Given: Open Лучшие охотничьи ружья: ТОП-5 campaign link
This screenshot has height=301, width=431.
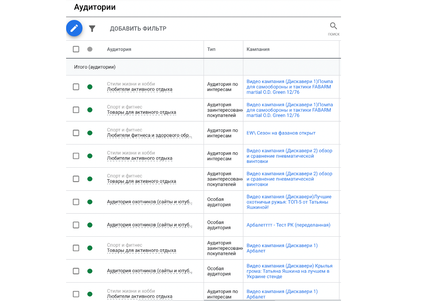Looking at the screenshot, I should pos(289,202).
